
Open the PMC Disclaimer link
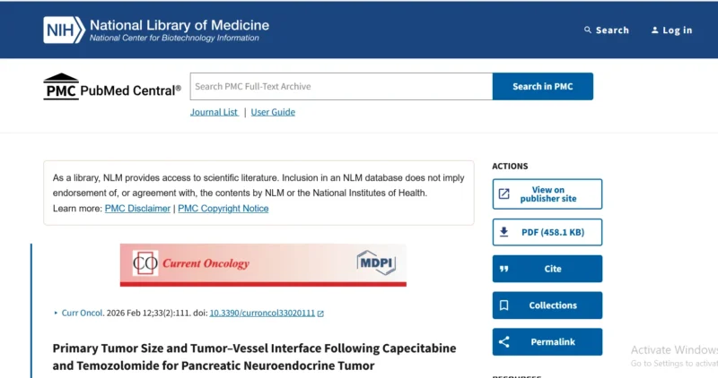point(137,209)
